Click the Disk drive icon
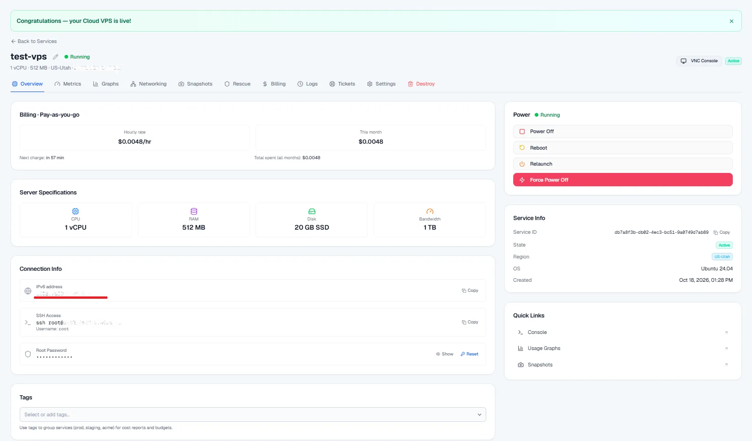The height and width of the screenshot is (441, 752). pyautogui.click(x=312, y=211)
